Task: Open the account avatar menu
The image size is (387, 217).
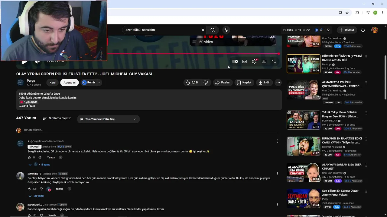Action: (x=375, y=30)
